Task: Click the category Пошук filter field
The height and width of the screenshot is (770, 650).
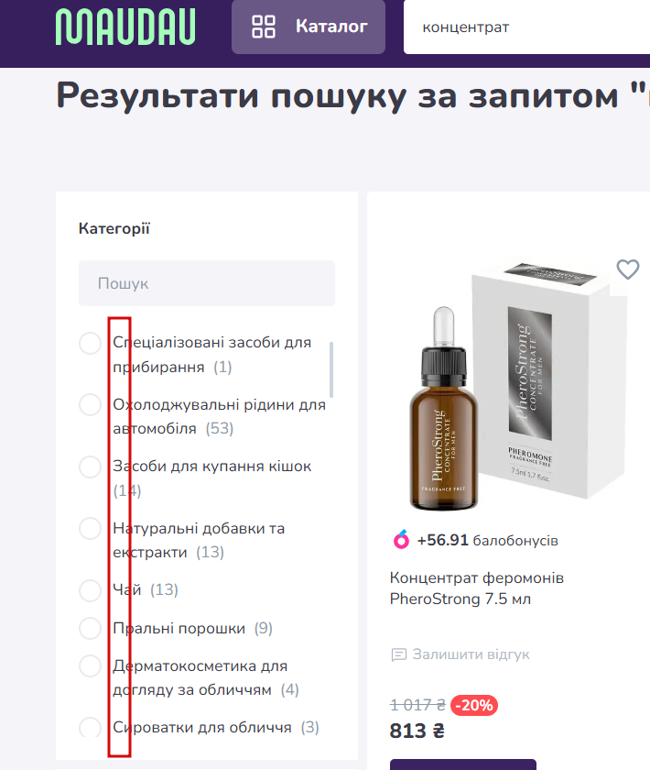Action: 207,283
